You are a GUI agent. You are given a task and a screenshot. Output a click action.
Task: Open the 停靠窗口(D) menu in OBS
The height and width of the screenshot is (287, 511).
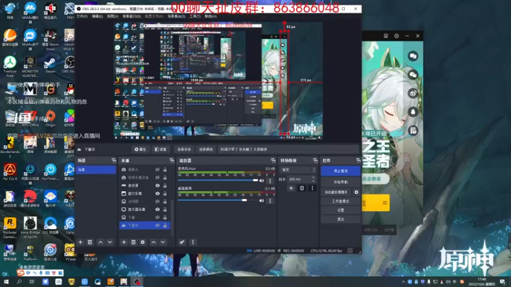[132, 17]
